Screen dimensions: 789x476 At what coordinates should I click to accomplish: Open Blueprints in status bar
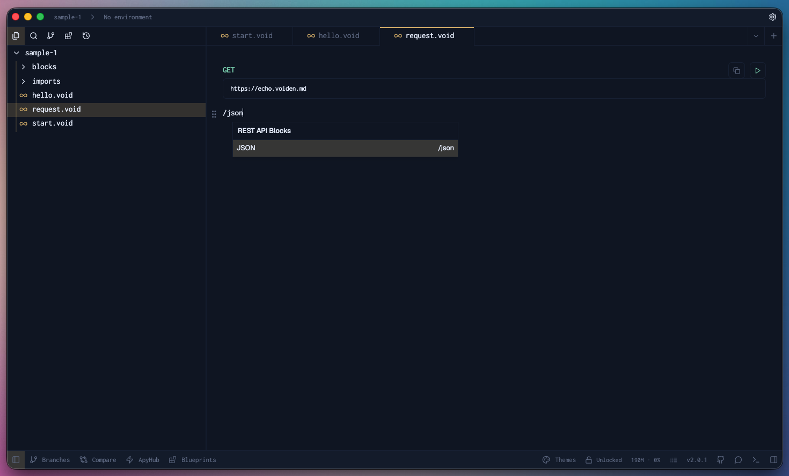(x=192, y=460)
